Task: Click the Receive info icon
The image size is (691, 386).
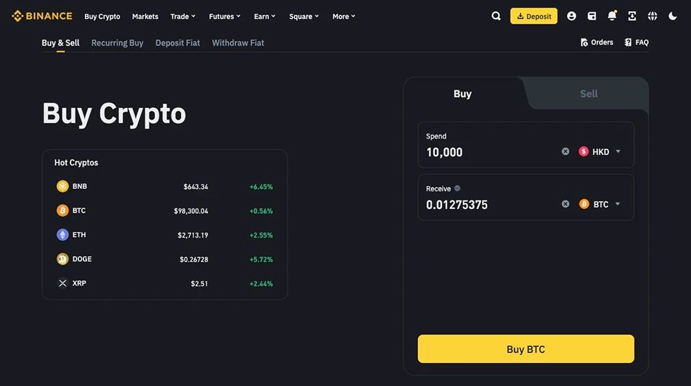Action: [458, 189]
